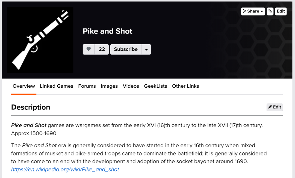This screenshot has width=295, height=178.
Task: Click the musket family thumbnail image
Action: [40, 40]
